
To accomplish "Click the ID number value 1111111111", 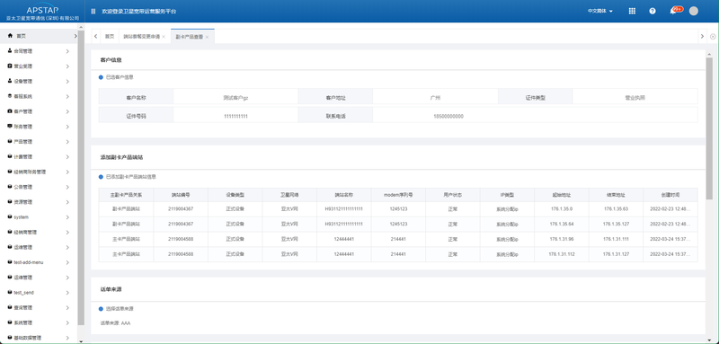I will [x=235, y=117].
